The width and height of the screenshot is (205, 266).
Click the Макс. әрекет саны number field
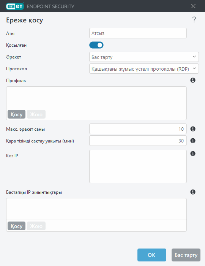(x=138, y=129)
